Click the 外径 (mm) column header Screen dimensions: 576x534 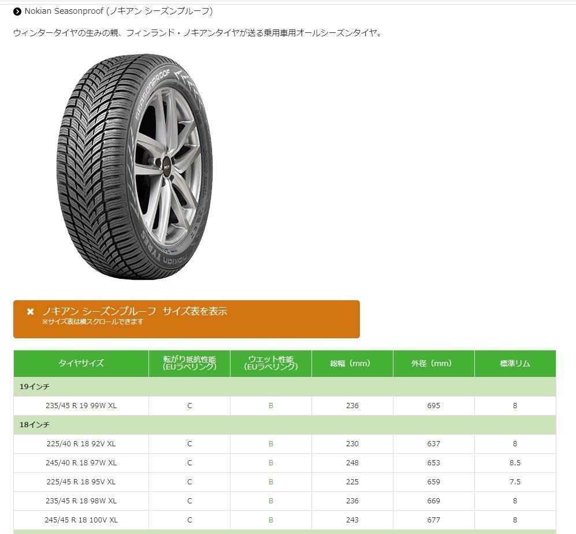434,363
